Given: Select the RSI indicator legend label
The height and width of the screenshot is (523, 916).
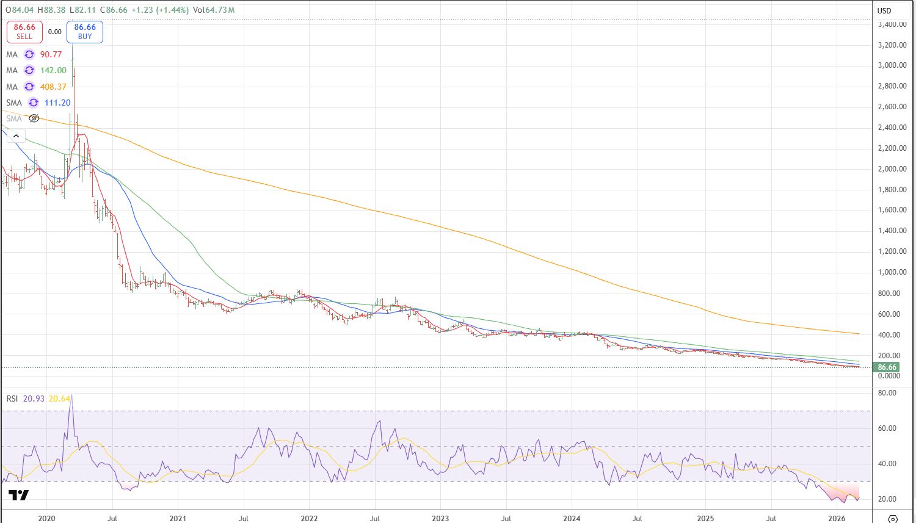Looking at the screenshot, I should 12,399.
